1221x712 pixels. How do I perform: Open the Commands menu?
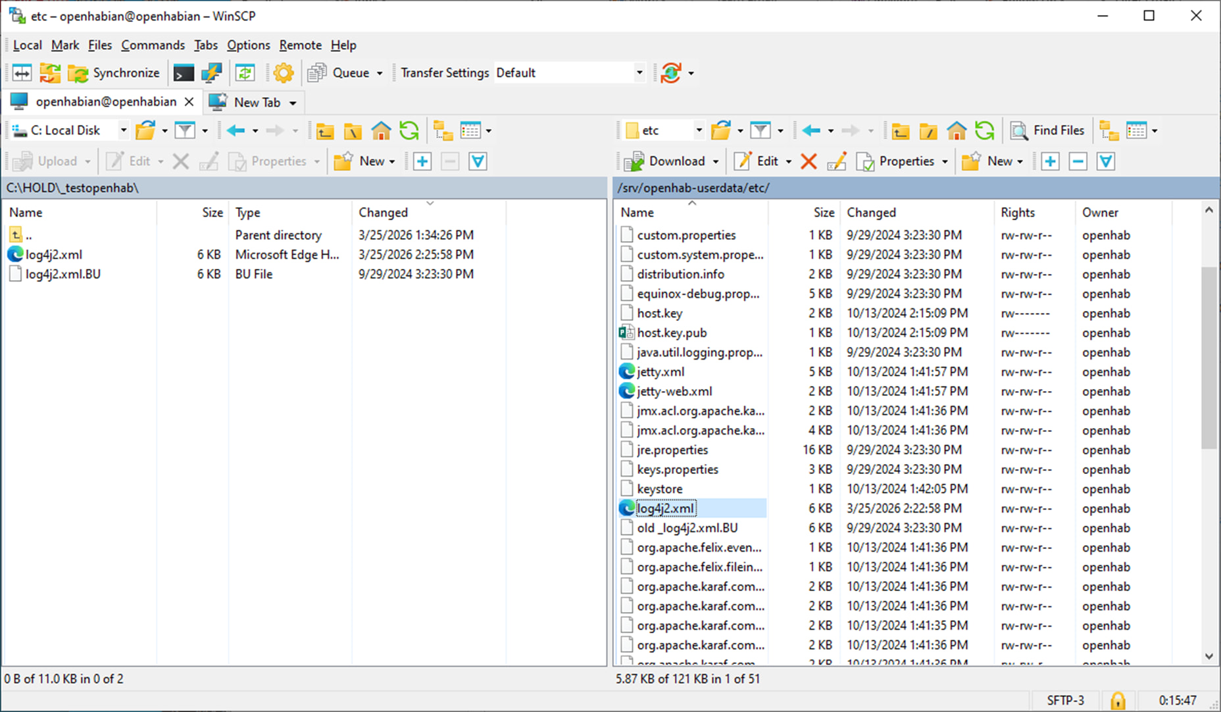tap(153, 45)
